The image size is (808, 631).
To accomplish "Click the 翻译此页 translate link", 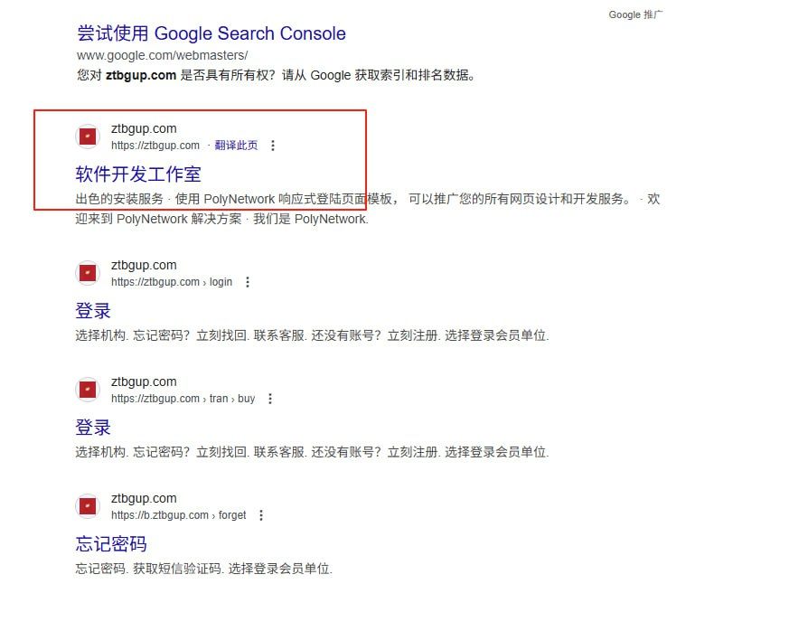I will click(x=236, y=146).
